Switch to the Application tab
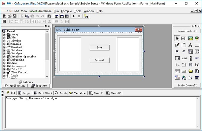Viewport: 202px width, 131px height. (14, 86)
